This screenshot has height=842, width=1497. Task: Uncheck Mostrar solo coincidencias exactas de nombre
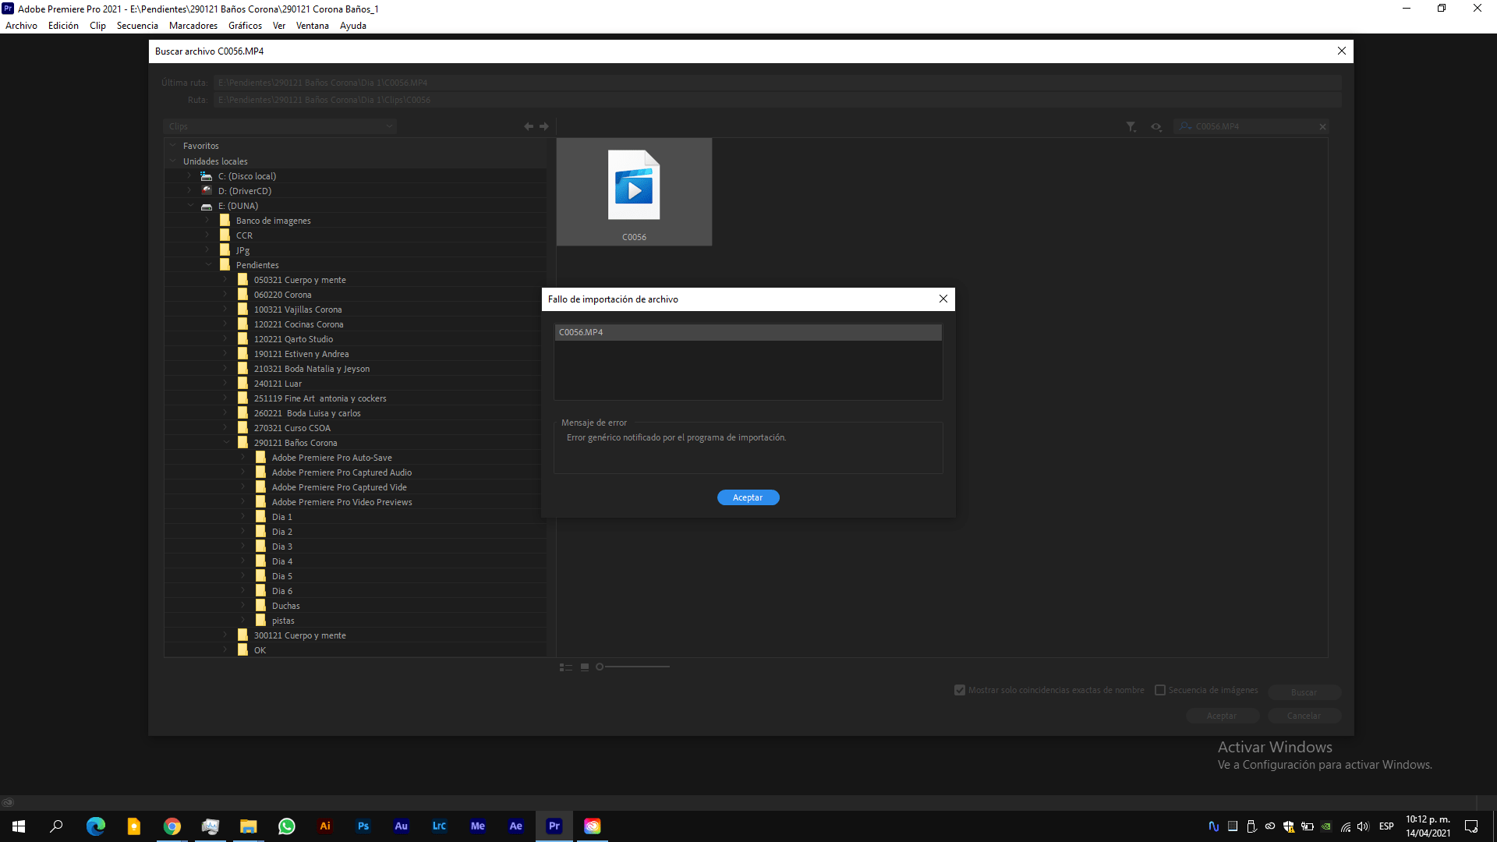tap(960, 690)
